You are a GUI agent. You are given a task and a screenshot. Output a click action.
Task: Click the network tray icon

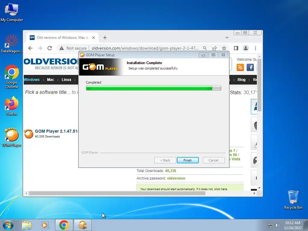click(270, 225)
